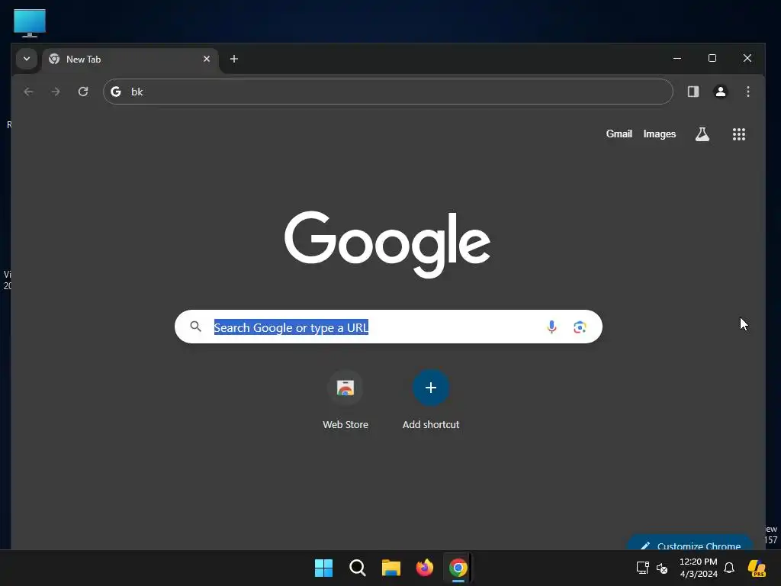Toggle the Chrome side panel
The image size is (781, 586).
pos(693,92)
